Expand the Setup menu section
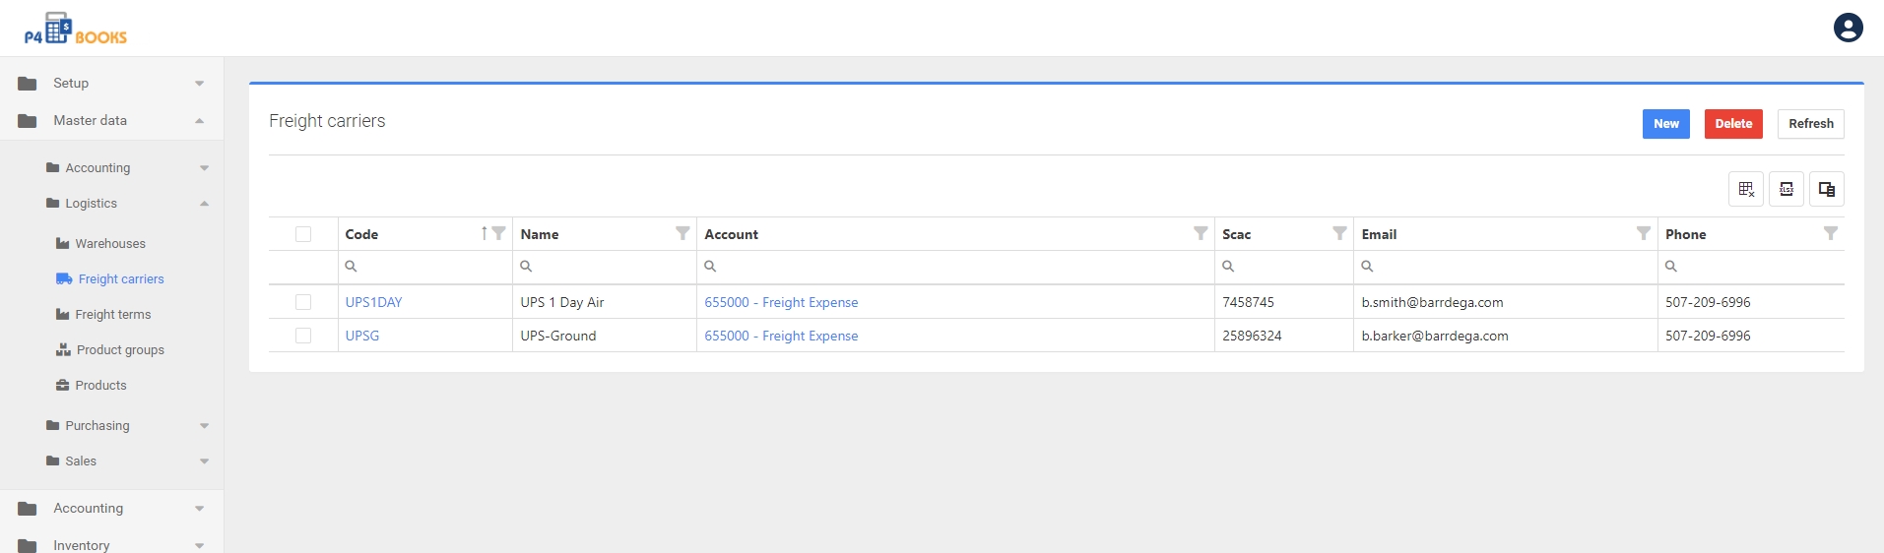This screenshot has height=553, width=1884. (111, 83)
